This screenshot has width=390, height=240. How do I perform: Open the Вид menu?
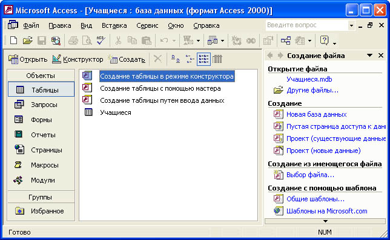tap(87, 25)
